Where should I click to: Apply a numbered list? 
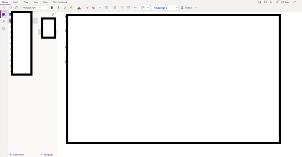click(114, 7)
